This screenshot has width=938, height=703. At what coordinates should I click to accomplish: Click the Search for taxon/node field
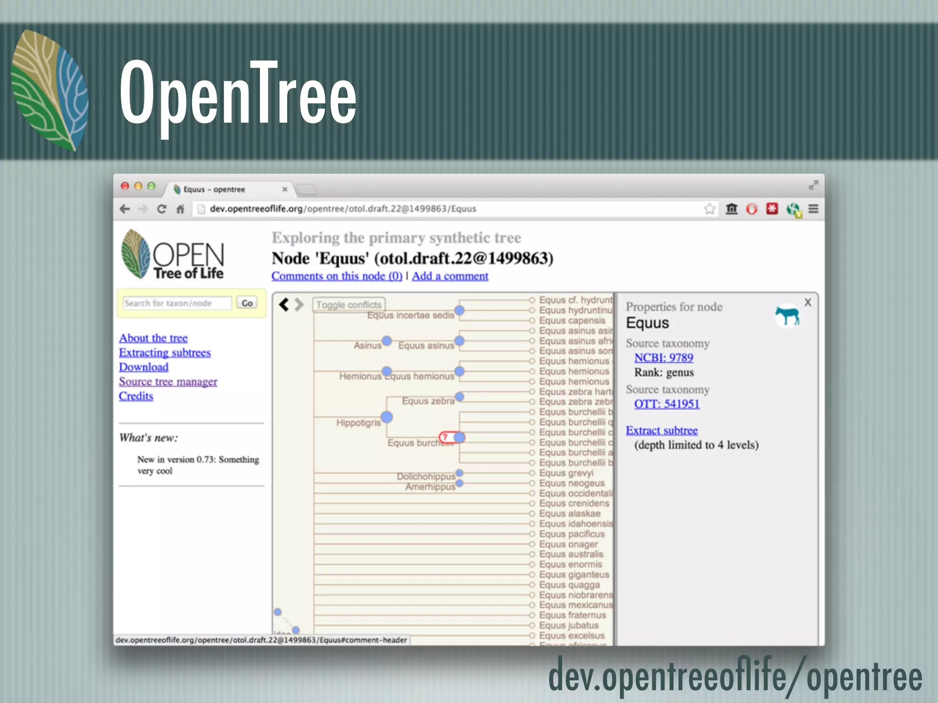tap(177, 303)
